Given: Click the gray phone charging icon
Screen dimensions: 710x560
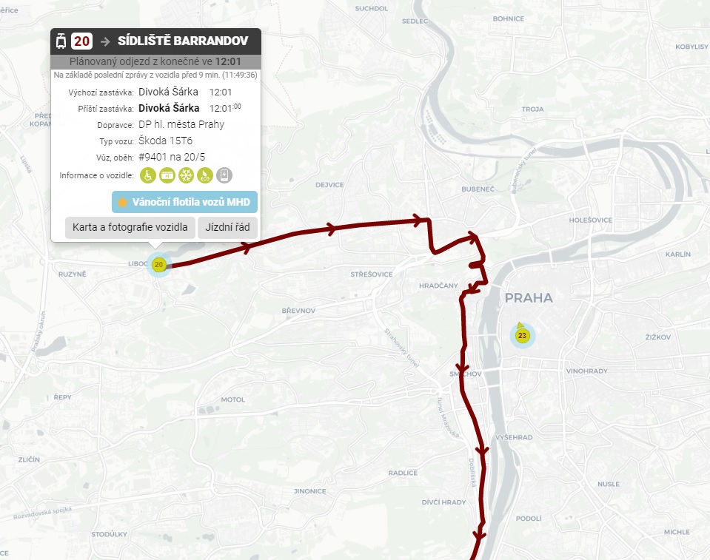Looking at the screenshot, I should pos(224,175).
